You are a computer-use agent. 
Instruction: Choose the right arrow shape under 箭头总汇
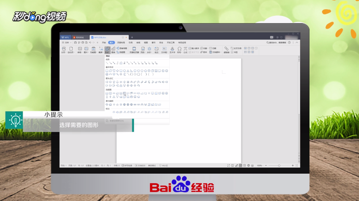[x=107, y=82]
